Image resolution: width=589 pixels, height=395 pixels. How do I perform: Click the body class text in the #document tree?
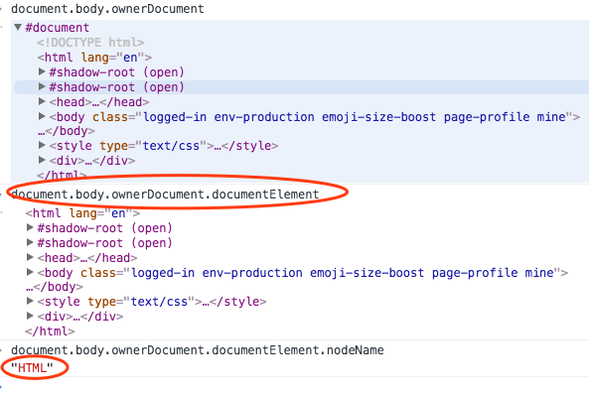315,117
